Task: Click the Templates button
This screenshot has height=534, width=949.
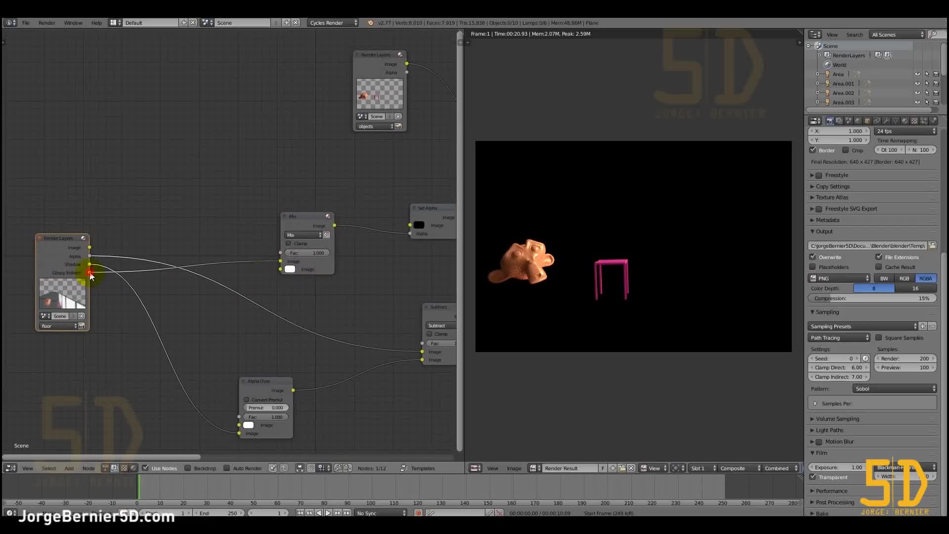Action: 423,468
